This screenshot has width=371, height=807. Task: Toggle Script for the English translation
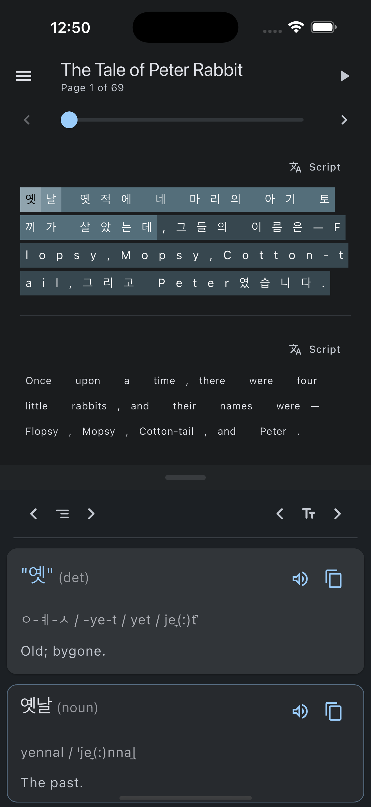(315, 349)
